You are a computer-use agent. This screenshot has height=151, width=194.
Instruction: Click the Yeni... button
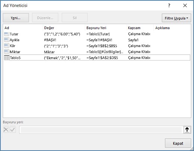click(x=16, y=18)
